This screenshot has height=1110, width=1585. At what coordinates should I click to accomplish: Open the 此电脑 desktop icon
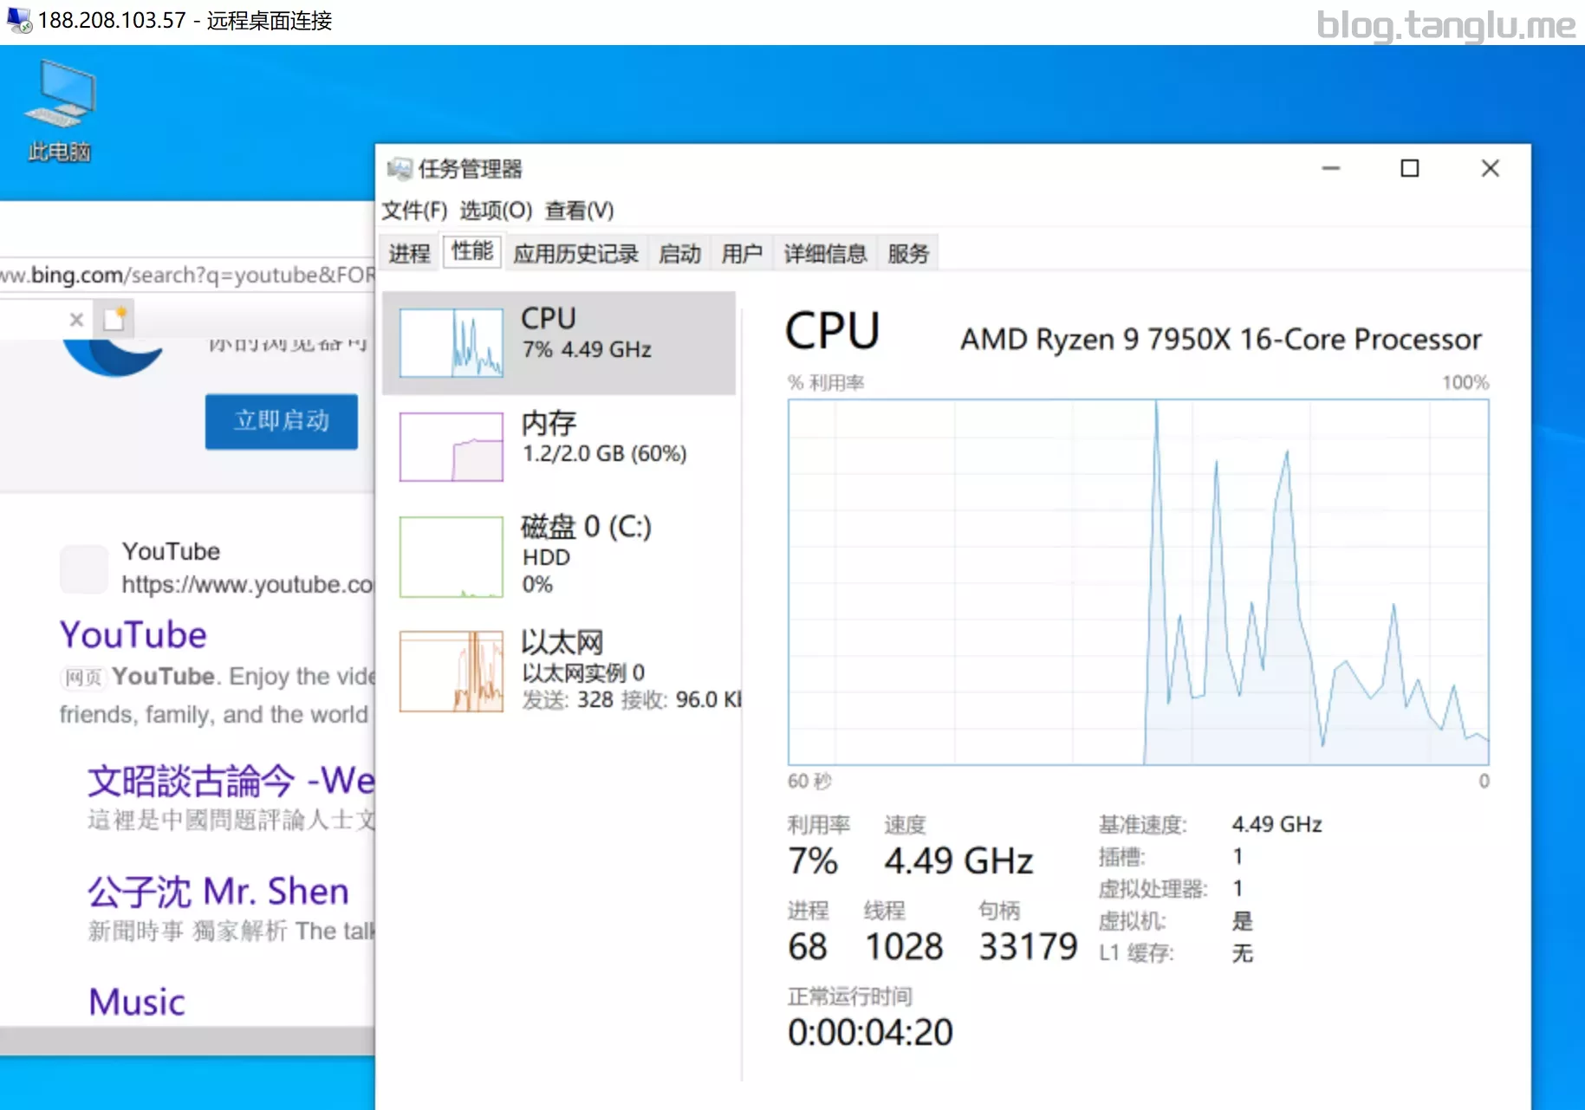pos(59,111)
